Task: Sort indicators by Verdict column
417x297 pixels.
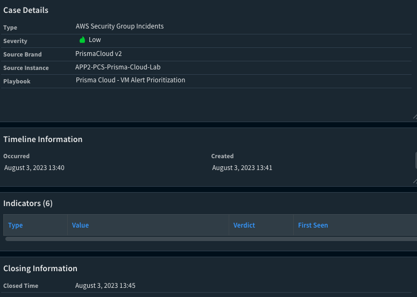Action: [x=244, y=225]
